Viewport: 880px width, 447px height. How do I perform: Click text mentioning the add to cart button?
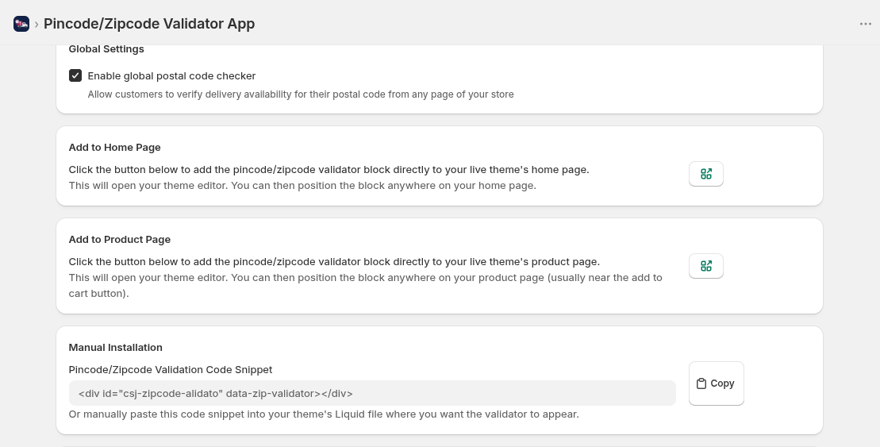click(365, 285)
